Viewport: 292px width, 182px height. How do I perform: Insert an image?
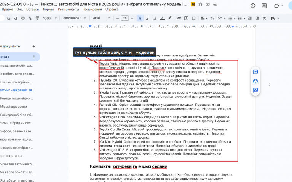coord(194,18)
